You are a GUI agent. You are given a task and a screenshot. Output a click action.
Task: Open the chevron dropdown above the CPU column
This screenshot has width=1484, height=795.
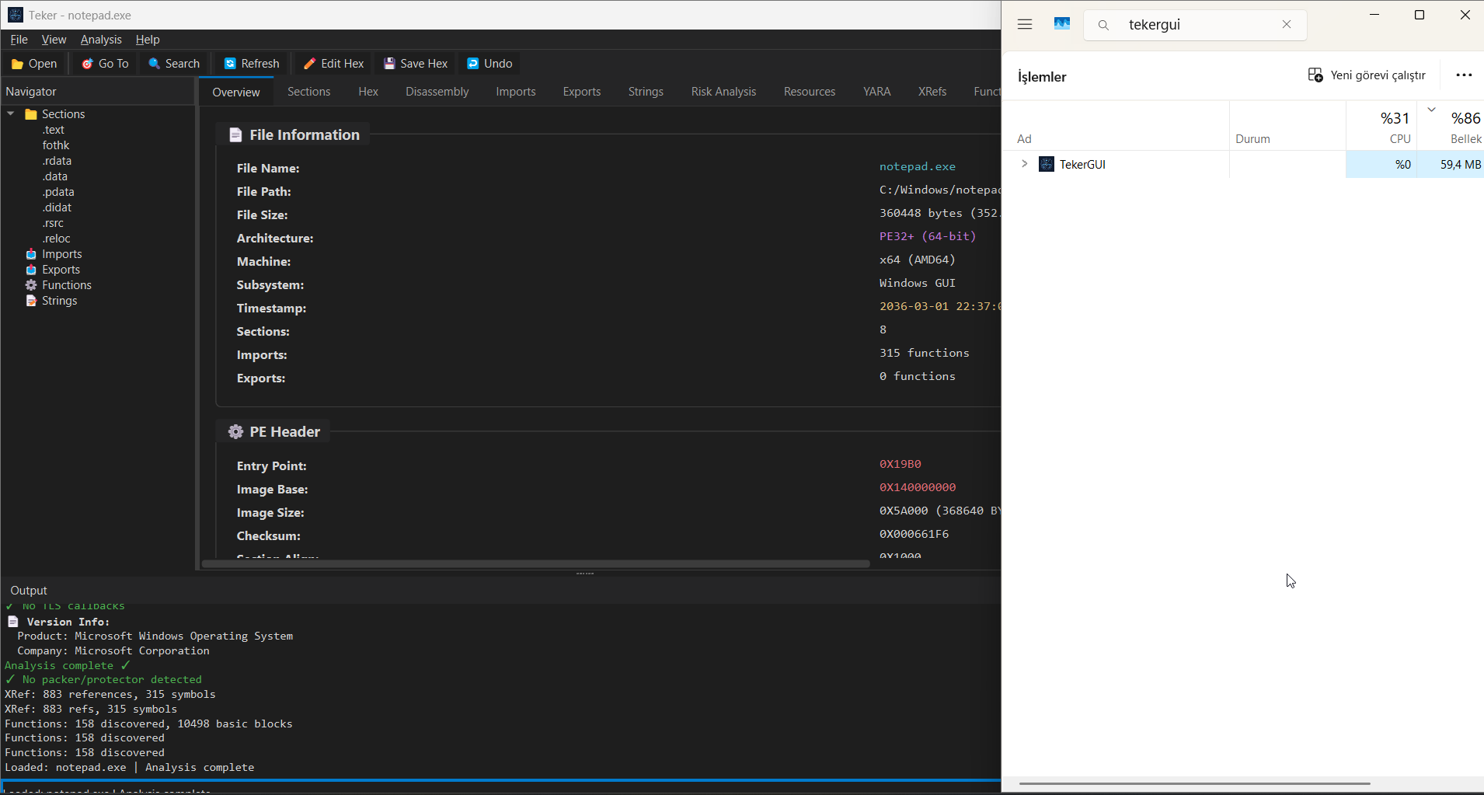[1432, 110]
